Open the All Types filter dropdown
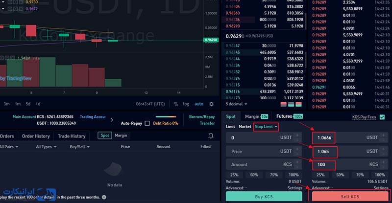This screenshot has width=392, height=203. (46, 147)
